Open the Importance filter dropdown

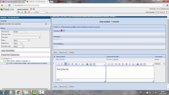coord(18,43)
